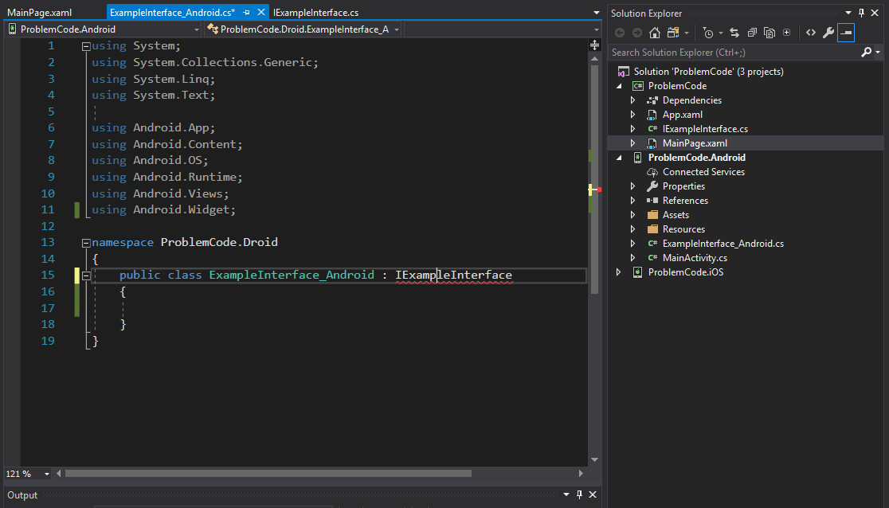Click the vertical scrollbar down arrow

pos(595,459)
